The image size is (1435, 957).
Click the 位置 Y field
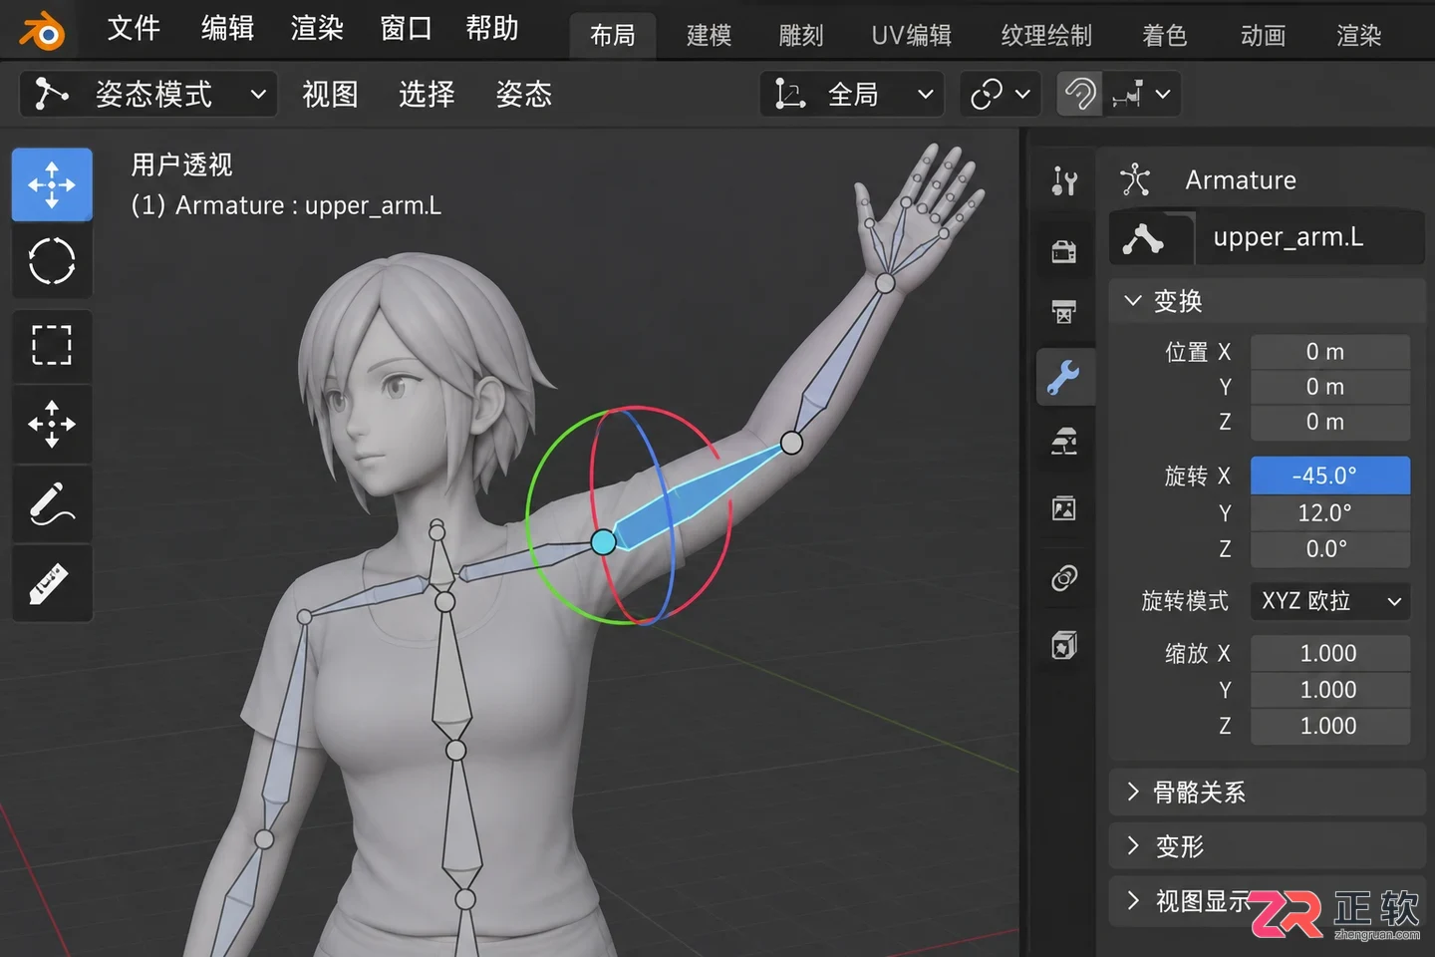coord(1330,387)
